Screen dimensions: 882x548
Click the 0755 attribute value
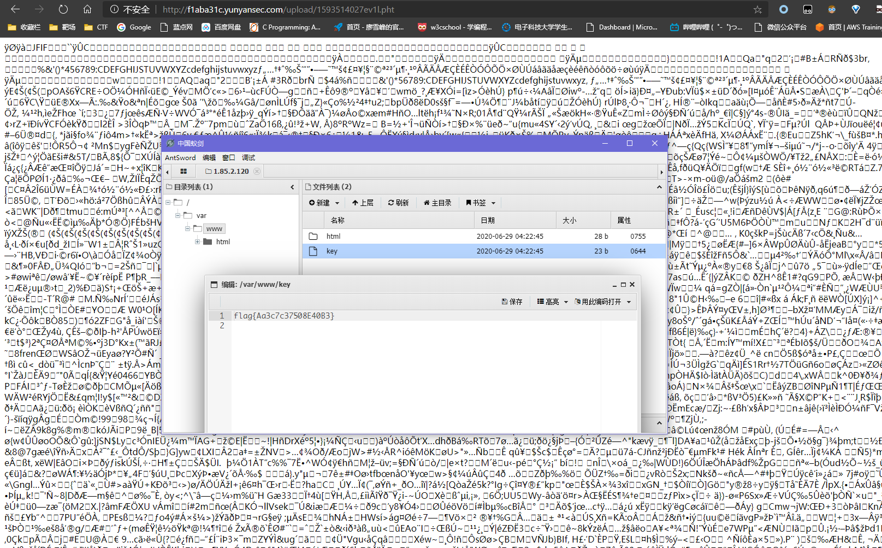pos(638,236)
